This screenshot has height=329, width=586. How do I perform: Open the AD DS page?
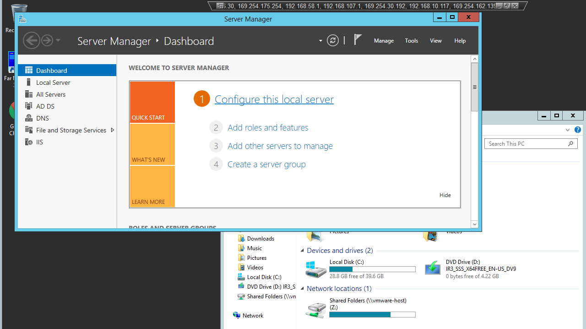(67, 106)
